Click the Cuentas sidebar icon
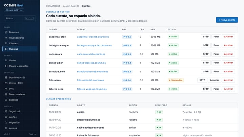Image resolution: width=244 pixels, height=137 pixels. pos(6,49)
